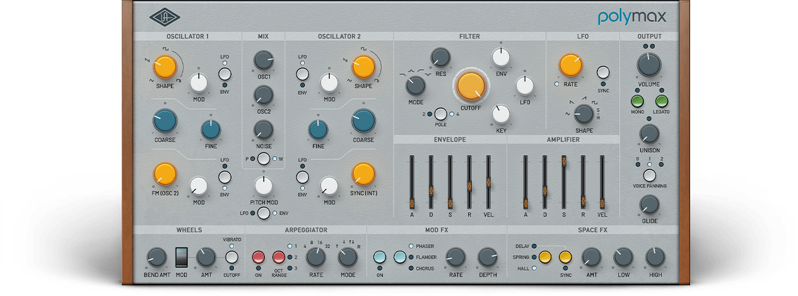Click the filter ENV amount knob

(500, 57)
